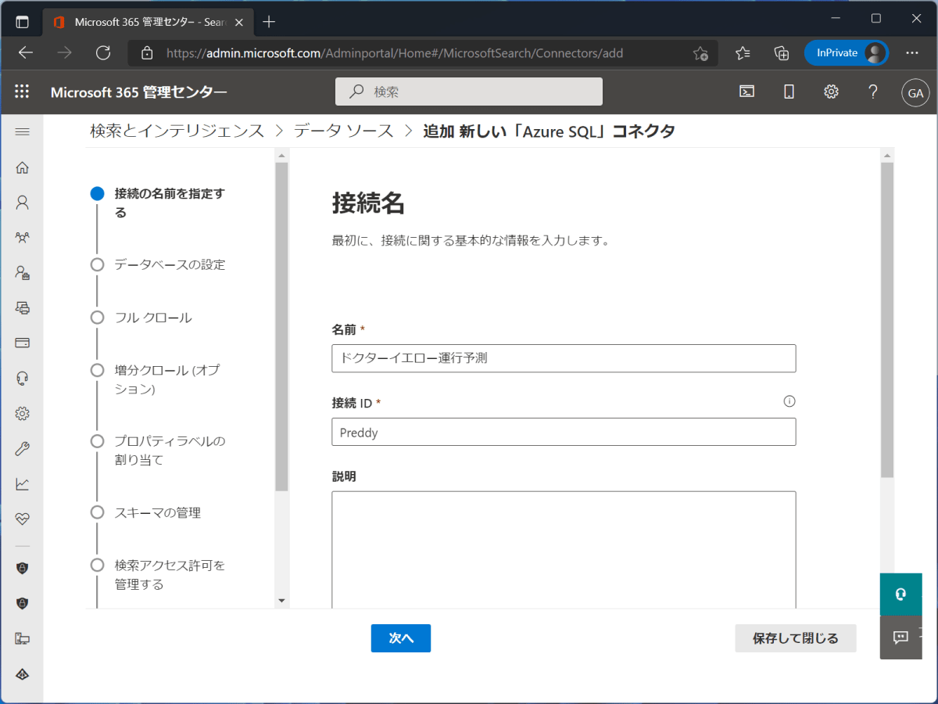Click the main form scrollbar thumb

[886, 321]
